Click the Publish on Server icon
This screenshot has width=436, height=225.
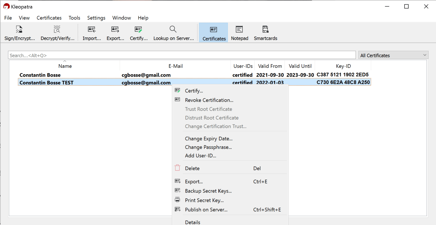(177, 209)
